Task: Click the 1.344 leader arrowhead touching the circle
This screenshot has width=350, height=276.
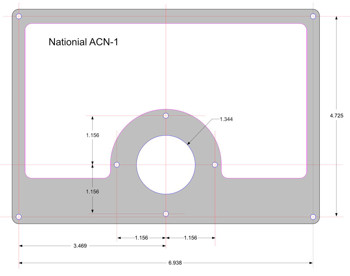Action: (189, 143)
